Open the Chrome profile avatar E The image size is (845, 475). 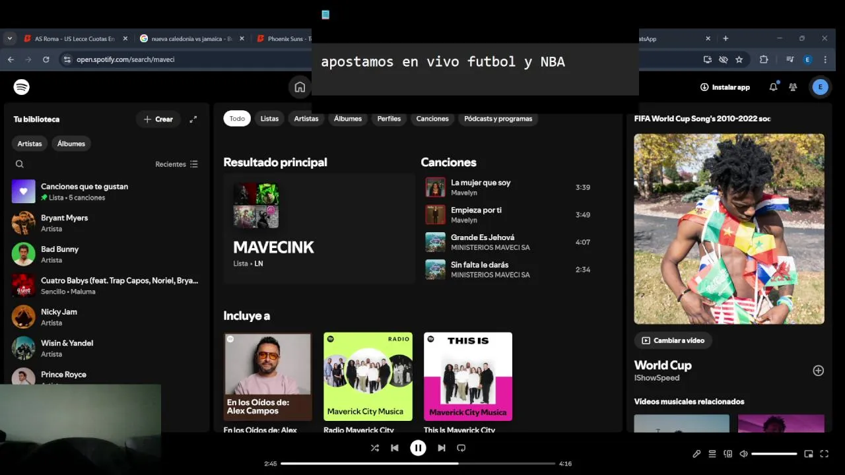click(807, 59)
